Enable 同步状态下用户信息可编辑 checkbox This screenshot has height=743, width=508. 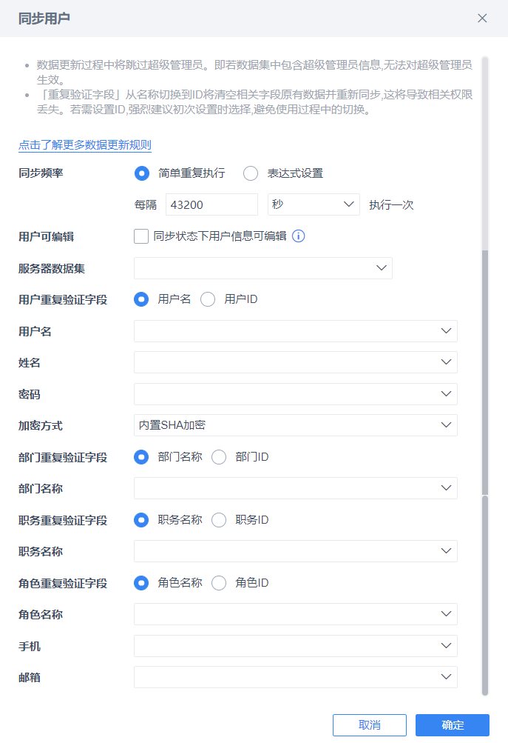coord(141,236)
